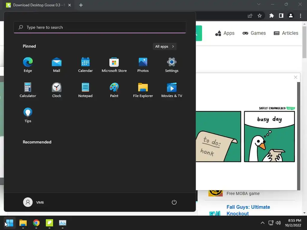Open Chrome's tab search chevron
307x230 pixels.
coord(259,4)
